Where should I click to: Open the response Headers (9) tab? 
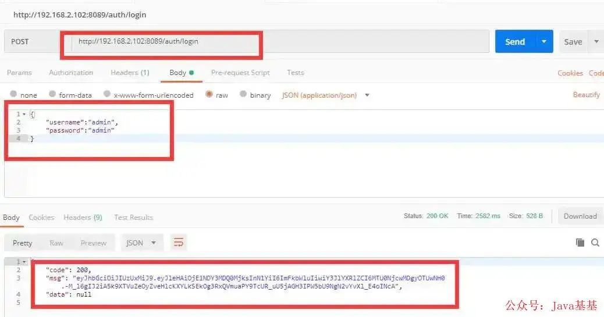pos(83,217)
